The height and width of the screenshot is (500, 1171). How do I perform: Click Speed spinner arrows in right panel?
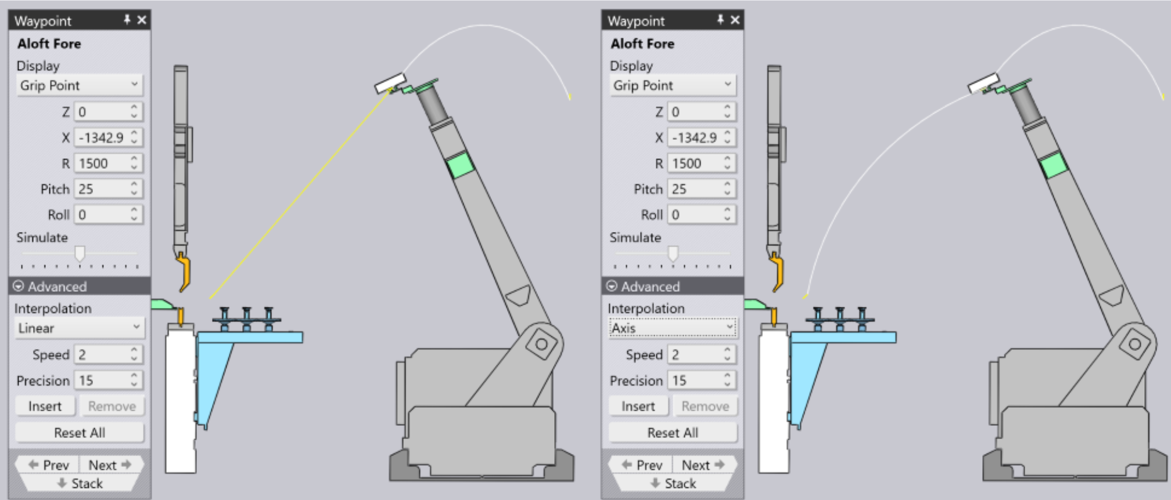point(727,354)
